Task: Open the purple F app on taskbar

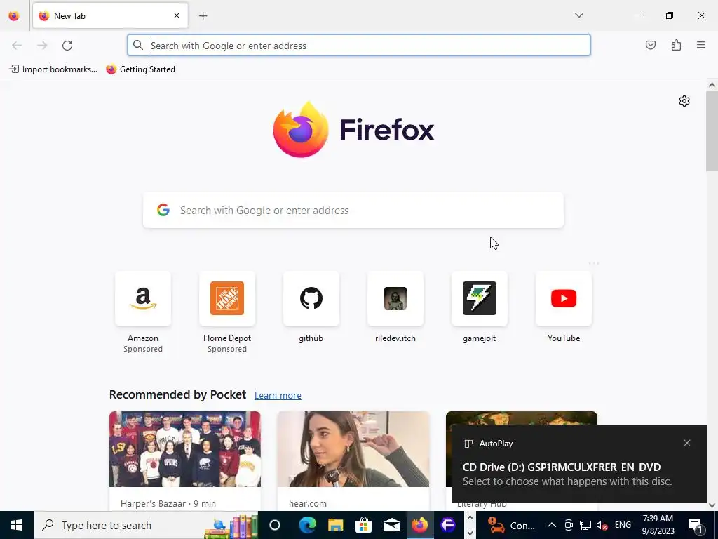Action: (448, 525)
